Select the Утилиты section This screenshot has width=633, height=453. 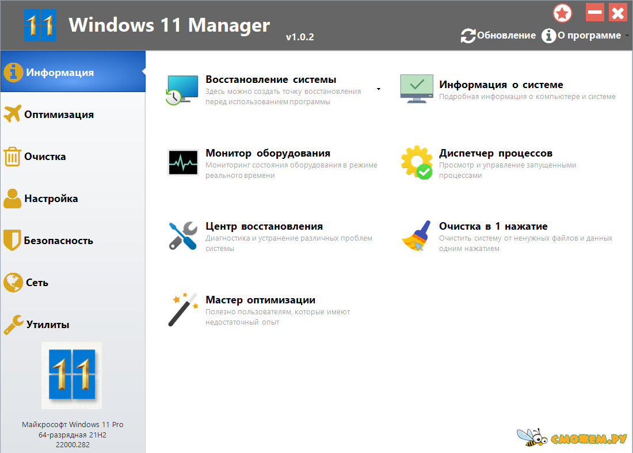(x=73, y=324)
